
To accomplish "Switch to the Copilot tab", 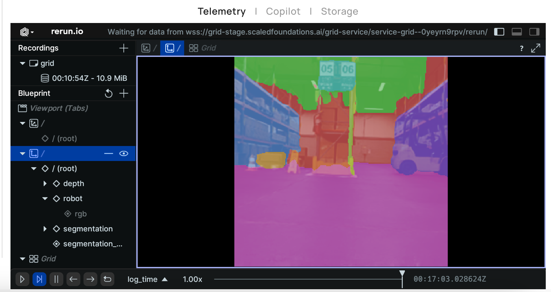I will point(283,11).
